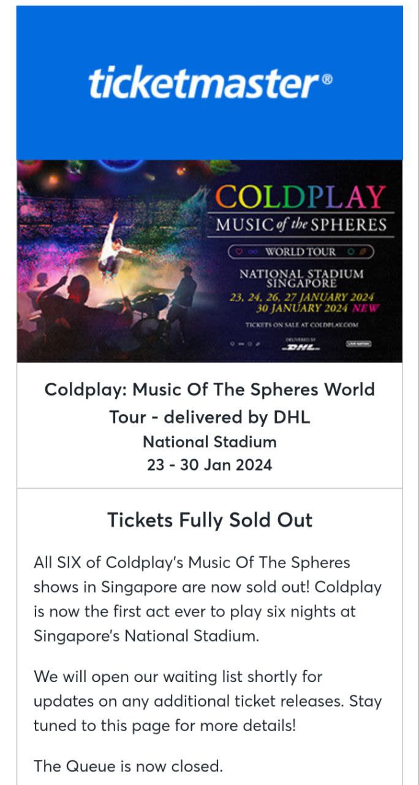Click the blue infinity symbol in World Tour badge
The height and width of the screenshot is (785, 419).
click(253, 251)
